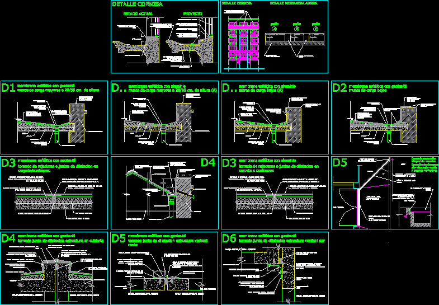Click the D4 label on sloped roof detail
The height and width of the screenshot is (305, 439).
click(x=208, y=162)
